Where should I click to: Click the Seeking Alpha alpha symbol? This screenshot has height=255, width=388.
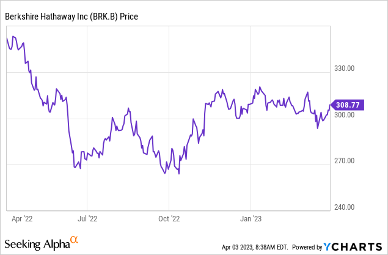[74, 240]
